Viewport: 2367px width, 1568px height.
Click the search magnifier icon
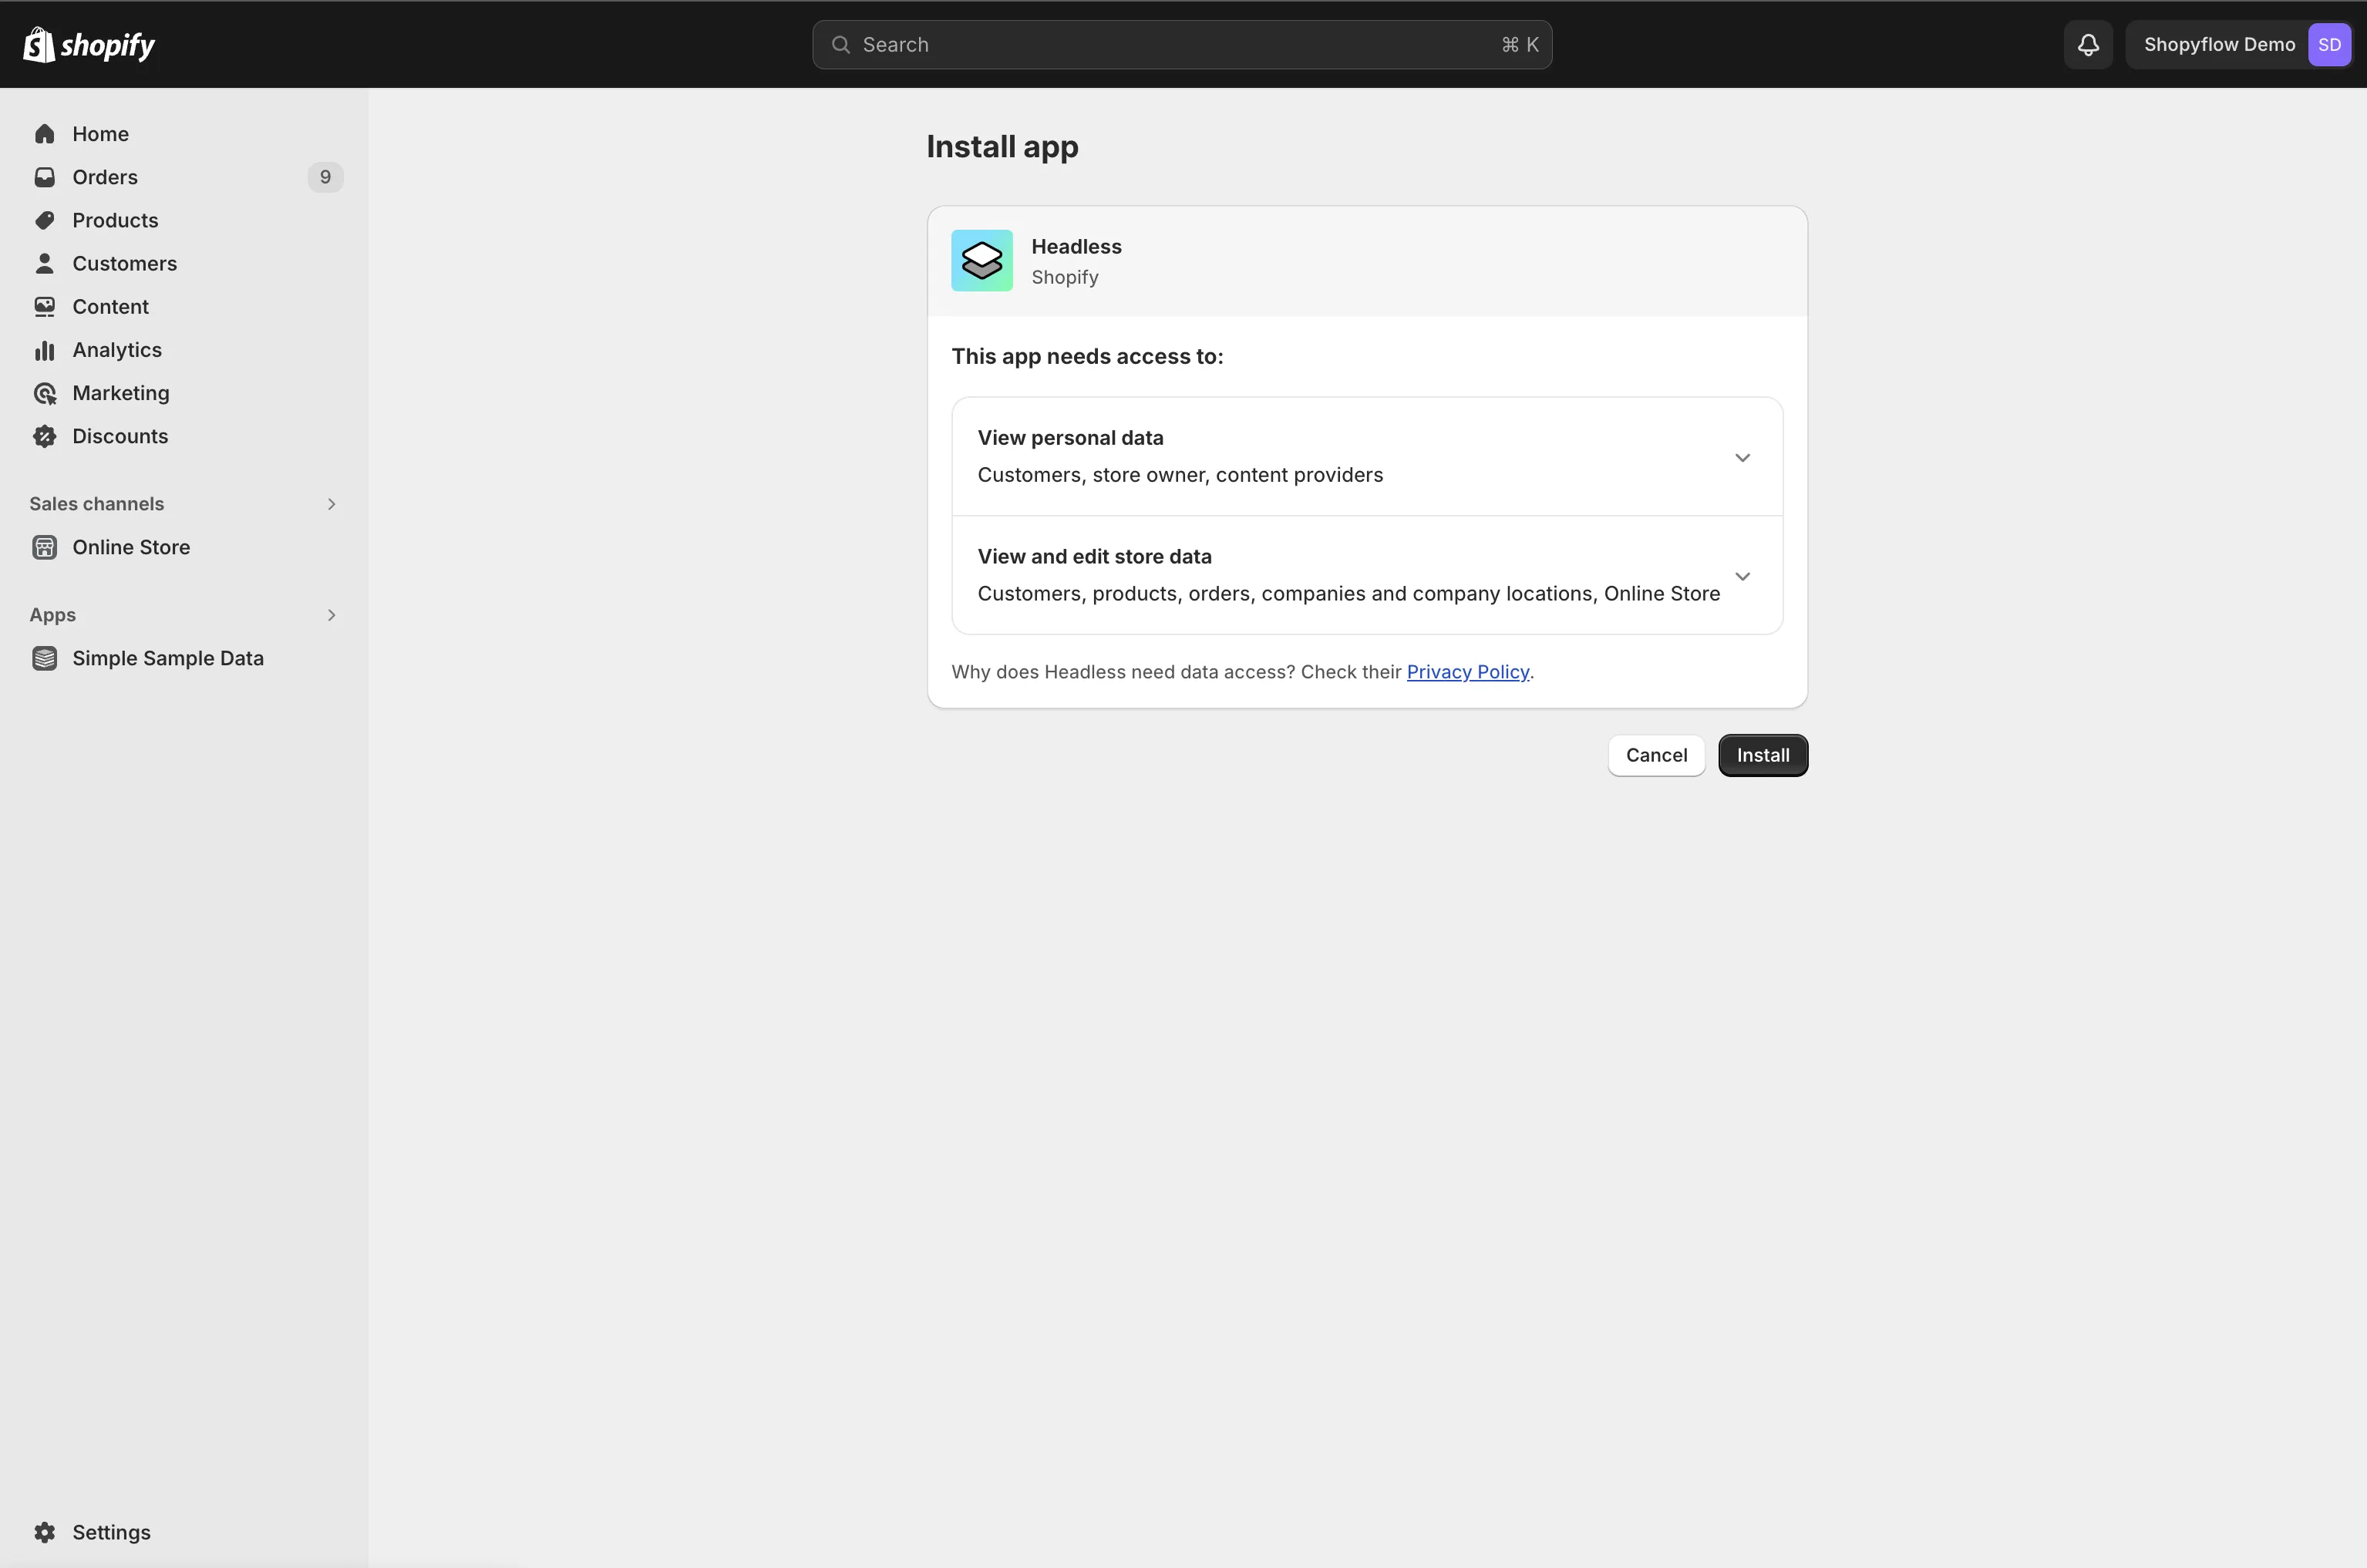[841, 45]
